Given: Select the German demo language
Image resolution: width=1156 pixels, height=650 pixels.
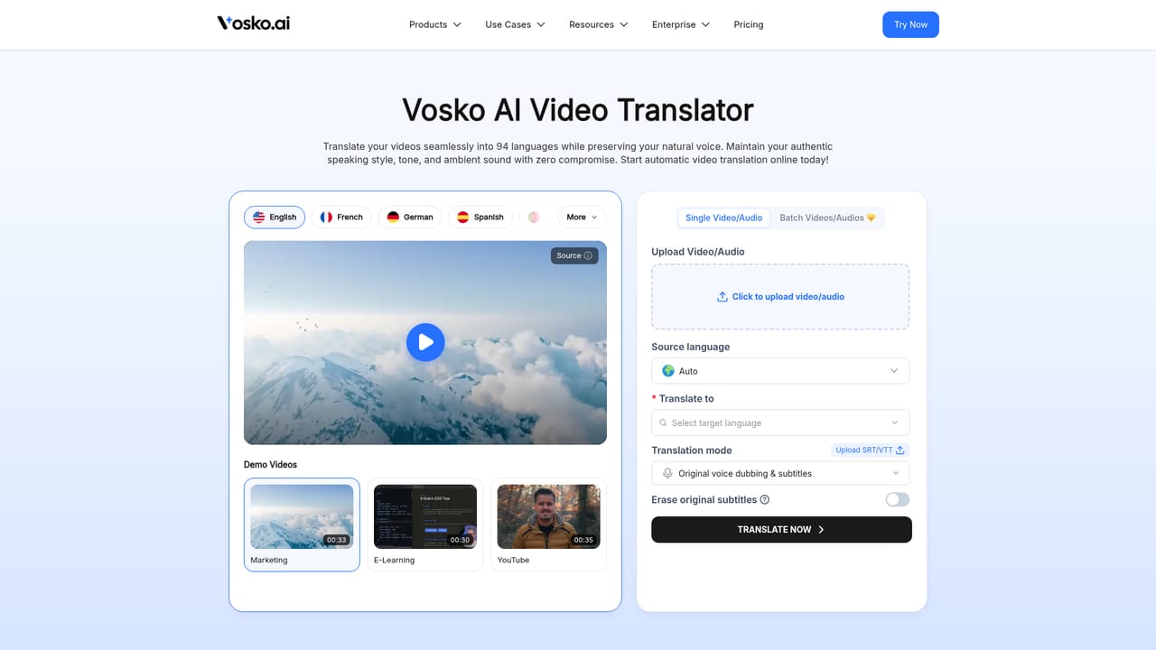Looking at the screenshot, I should point(410,217).
